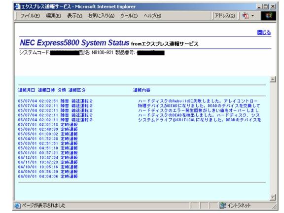The width and height of the screenshot is (284, 213).
Task: Click the 閉じる link
Action: (264, 33)
